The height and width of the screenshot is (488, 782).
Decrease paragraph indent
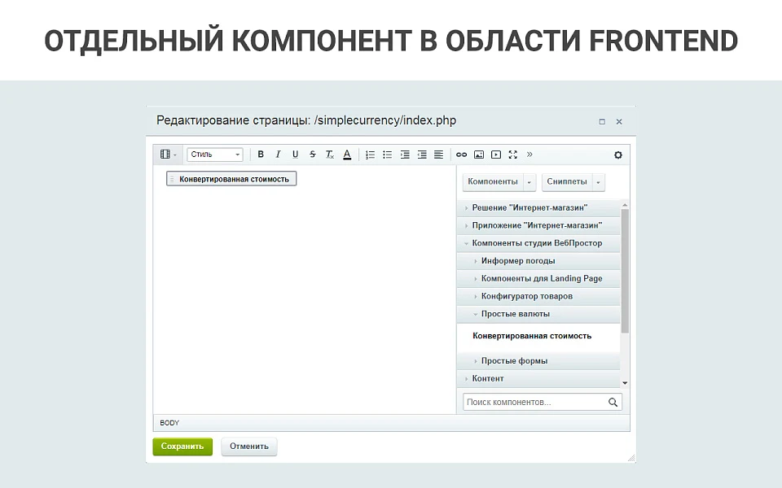tap(422, 155)
